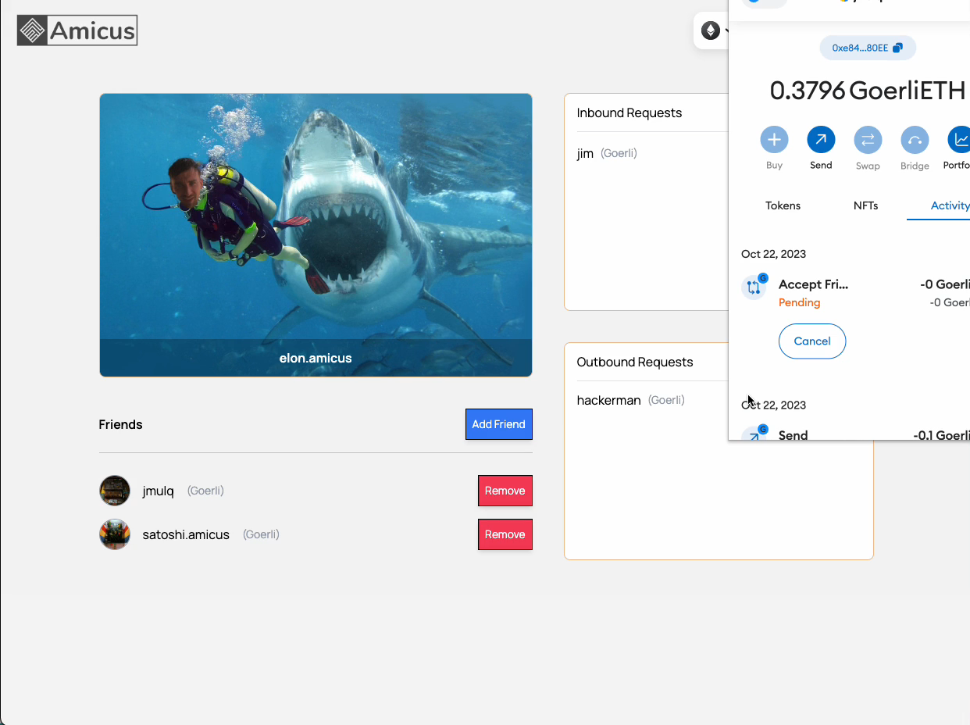Click jmulq's avatar image
970x725 pixels.
point(115,491)
